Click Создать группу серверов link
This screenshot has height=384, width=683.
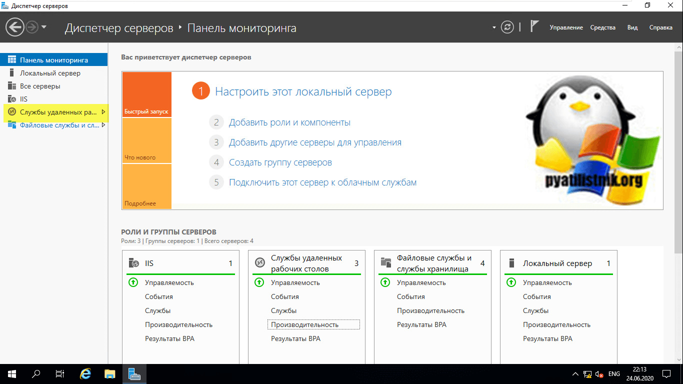(280, 162)
